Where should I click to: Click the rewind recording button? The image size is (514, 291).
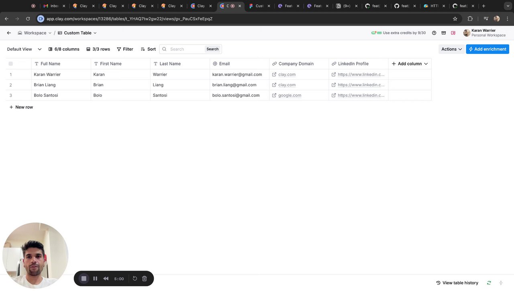pos(106,279)
